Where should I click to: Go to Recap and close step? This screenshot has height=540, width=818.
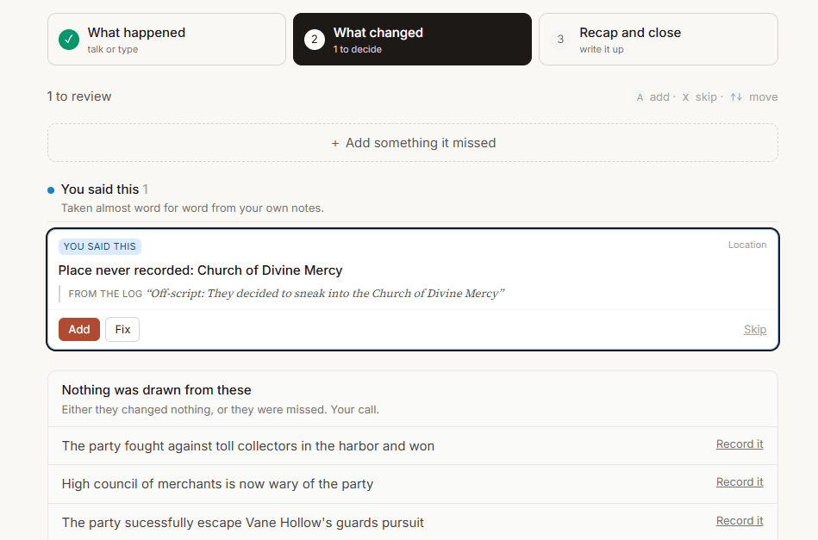(x=659, y=39)
